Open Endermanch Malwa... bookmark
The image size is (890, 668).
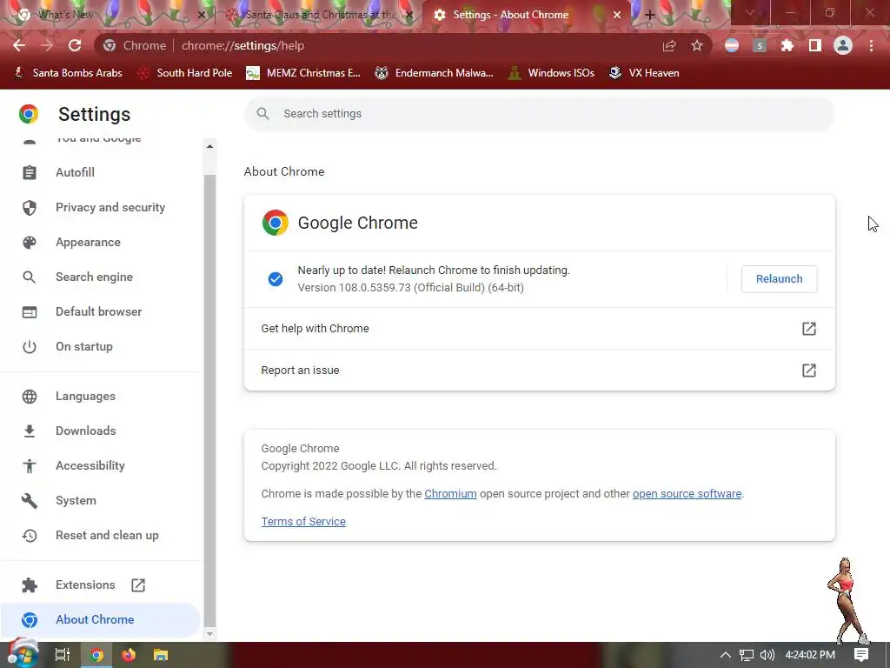point(435,73)
